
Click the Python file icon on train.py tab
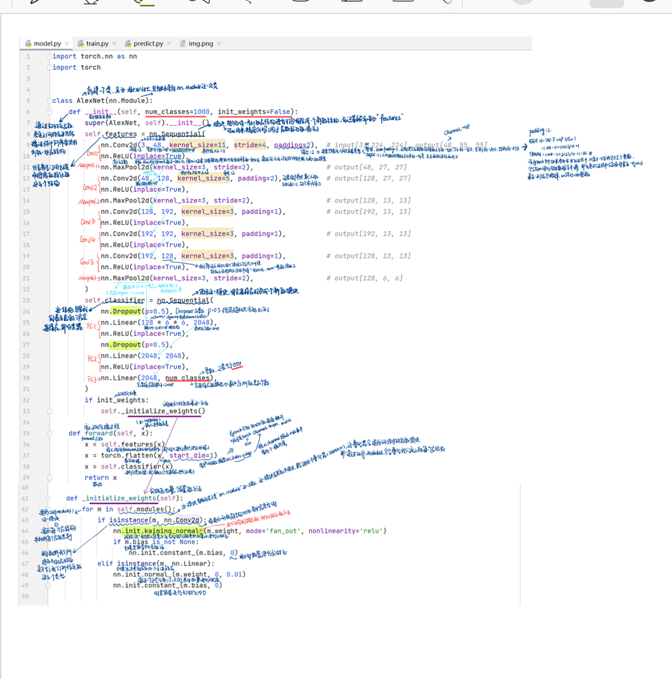click(x=81, y=43)
